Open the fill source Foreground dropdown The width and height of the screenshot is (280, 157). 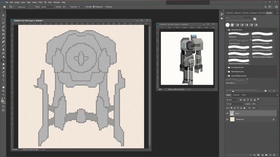(22, 7)
